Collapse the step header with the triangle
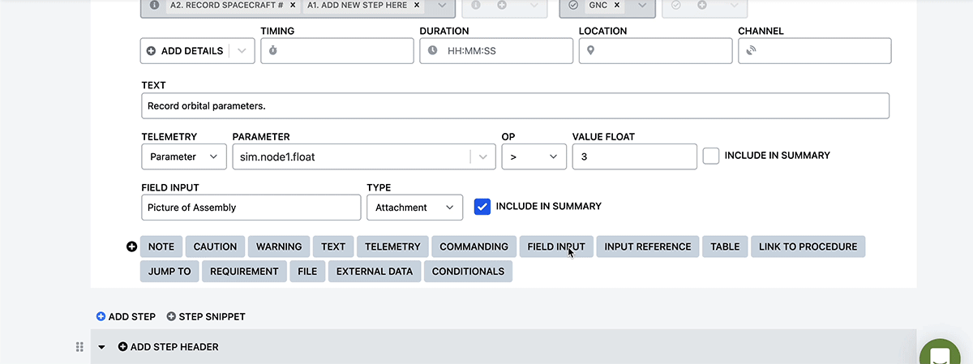Screen dimensions: 973x364 (x=102, y=347)
